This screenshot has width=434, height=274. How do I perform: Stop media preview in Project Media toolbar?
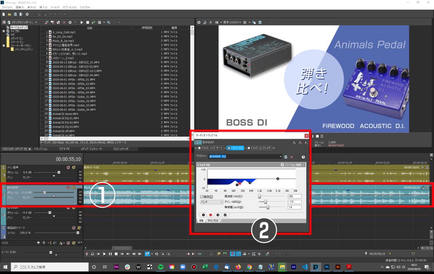[x=87, y=22]
